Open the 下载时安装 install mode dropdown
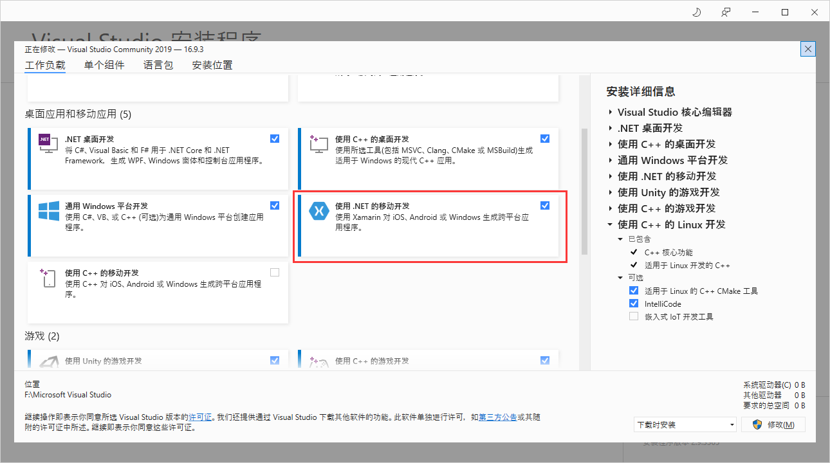 (x=685, y=424)
